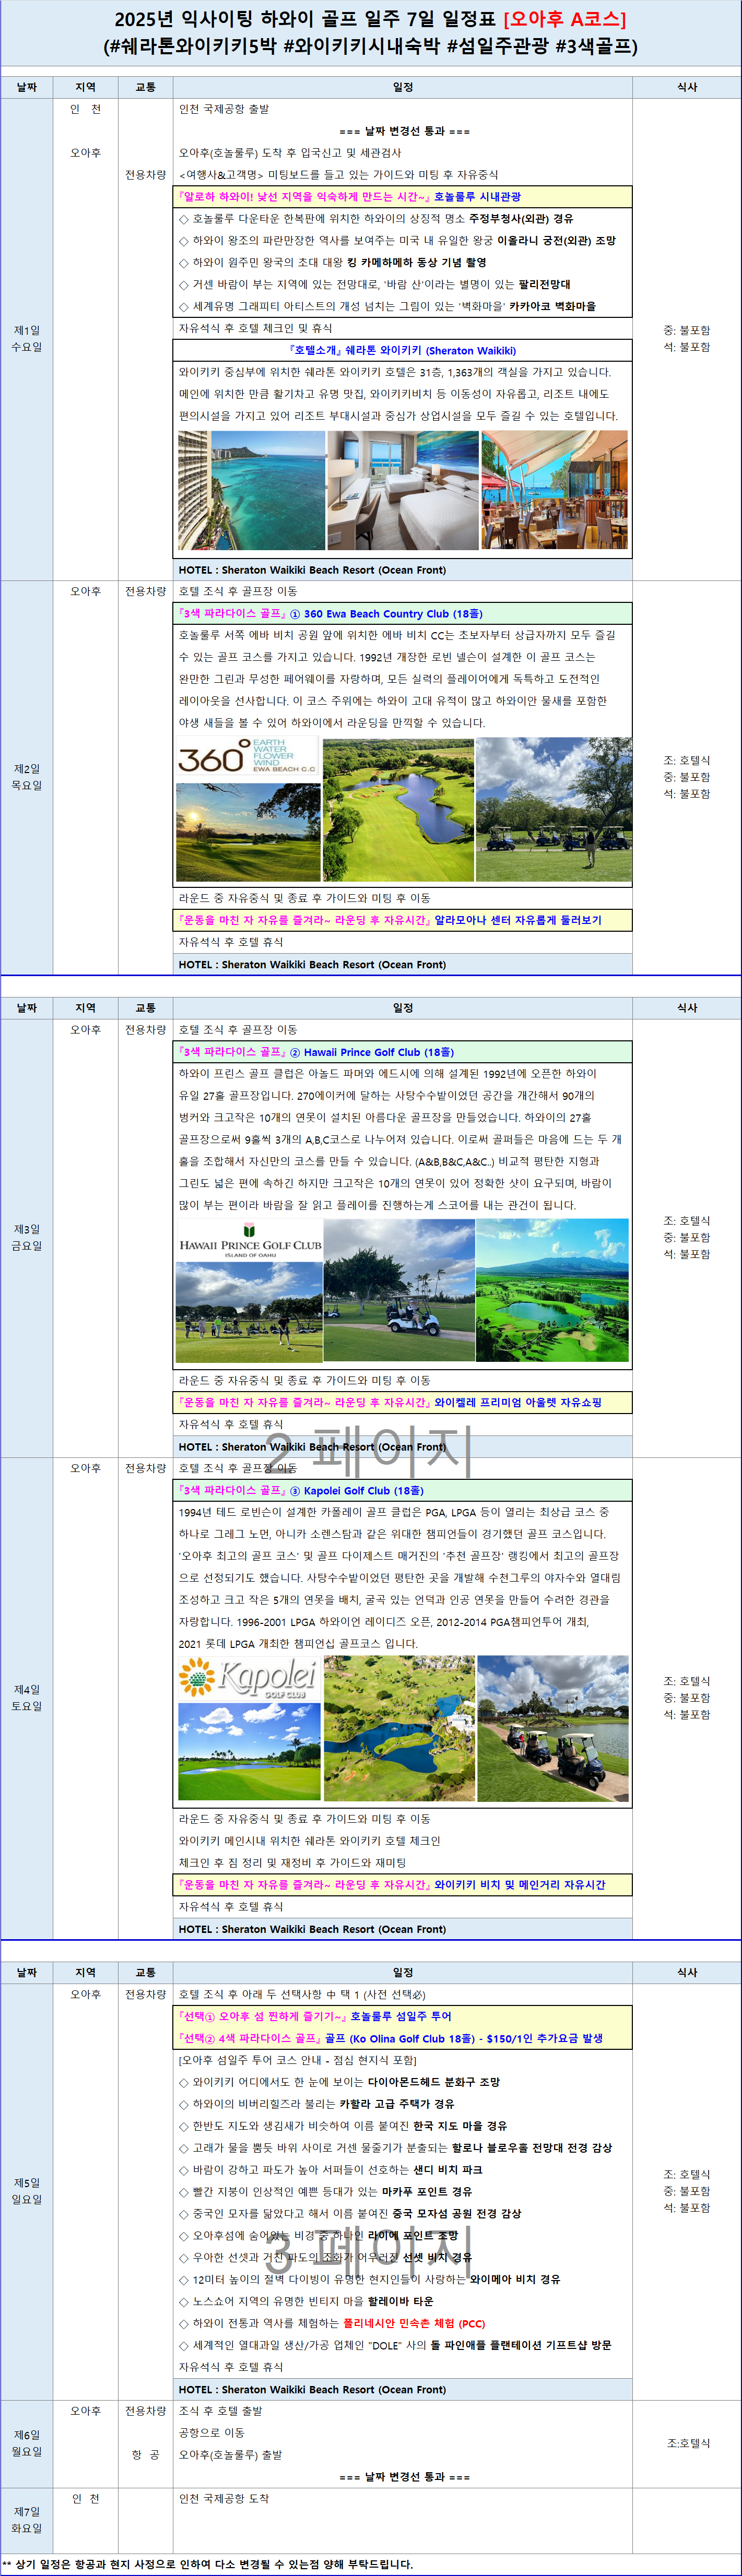The image size is (742, 2576).
Task: Click the '할로나 블로우홀 전망대 전경 감상' line
Action: (395, 2148)
